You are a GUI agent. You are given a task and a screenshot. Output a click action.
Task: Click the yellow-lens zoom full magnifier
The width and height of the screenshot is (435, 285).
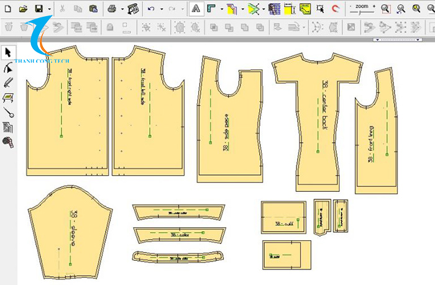416,9
